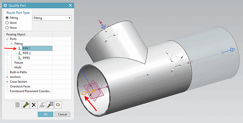Select the None radio button

pyautogui.click(x=7, y=28)
